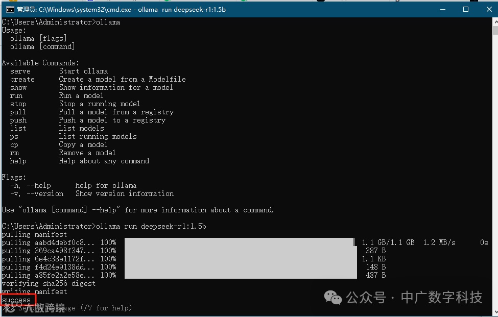498x317 pixels.
Task: Click 'ollama [command]' usage line
Action: 42,46
